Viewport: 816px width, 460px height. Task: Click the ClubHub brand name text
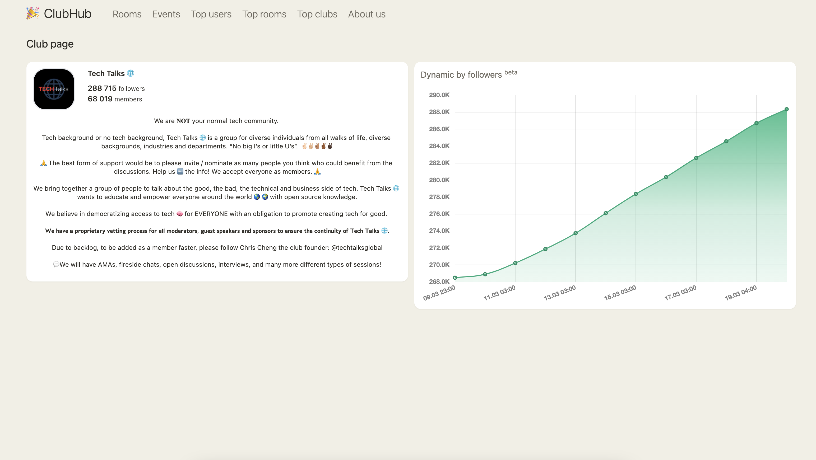[67, 14]
